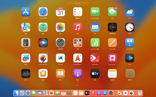The width and height of the screenshot is (156, 97).
Task: Launch Music from the Launchpad grid
Action: click(77, 27)
